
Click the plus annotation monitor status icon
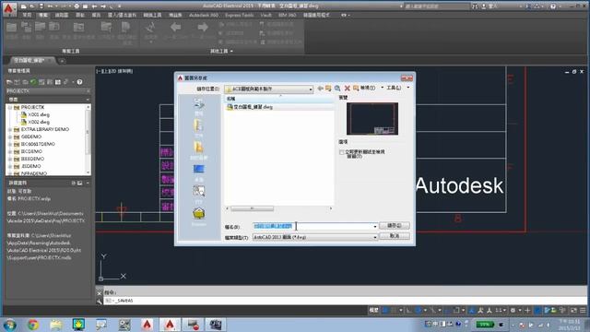click(527, 310)
